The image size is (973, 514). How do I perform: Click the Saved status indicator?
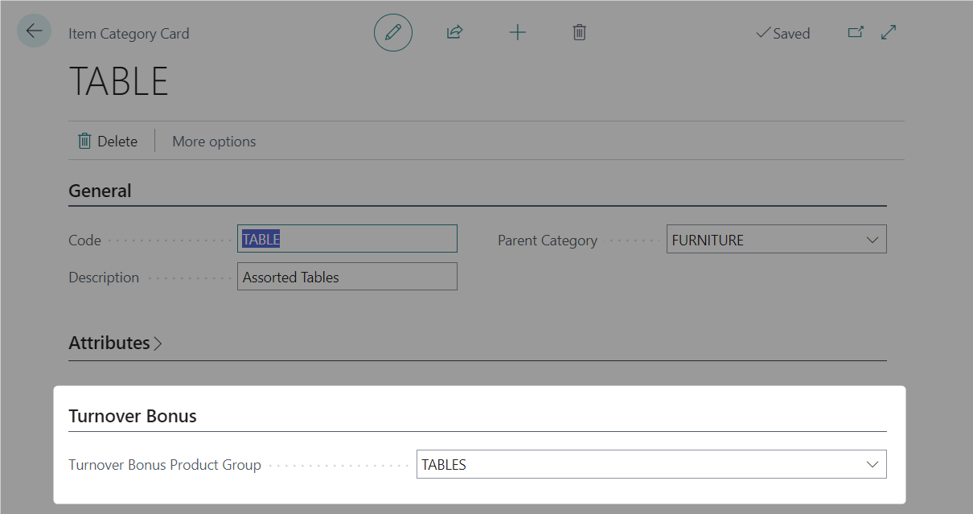point(782,34)
